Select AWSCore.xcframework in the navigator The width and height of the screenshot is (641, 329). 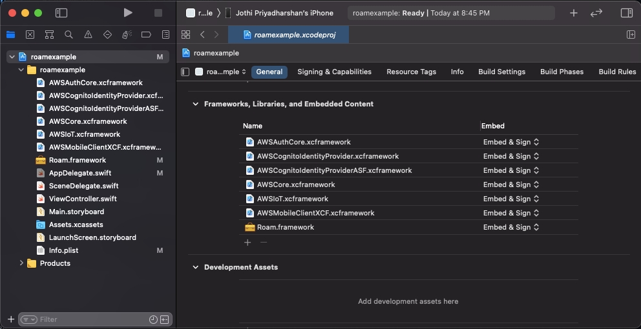[x=88, y=121]
